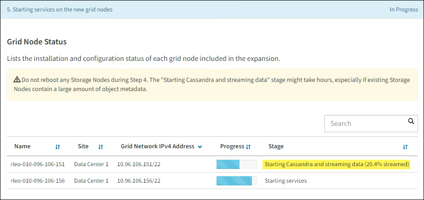The height and width of the screenshot is (200, 424).
Task: Click the In Progress status label
Action: 404,9
